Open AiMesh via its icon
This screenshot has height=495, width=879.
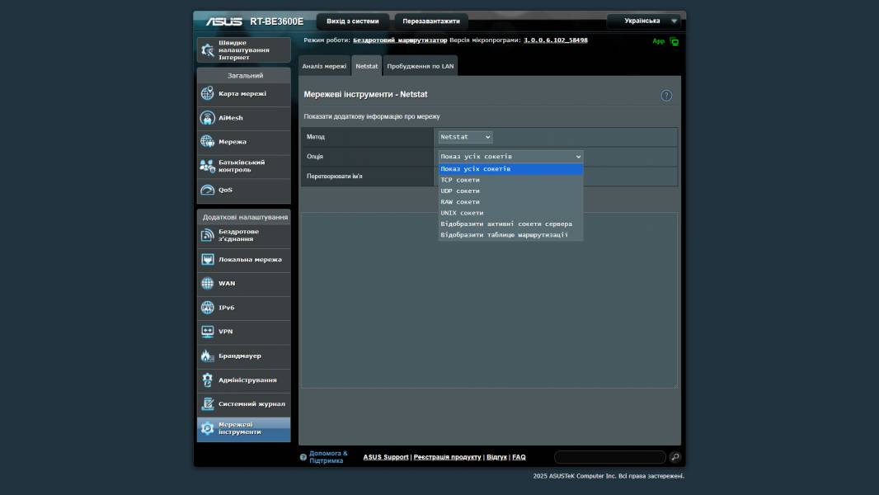pos(208,118)
